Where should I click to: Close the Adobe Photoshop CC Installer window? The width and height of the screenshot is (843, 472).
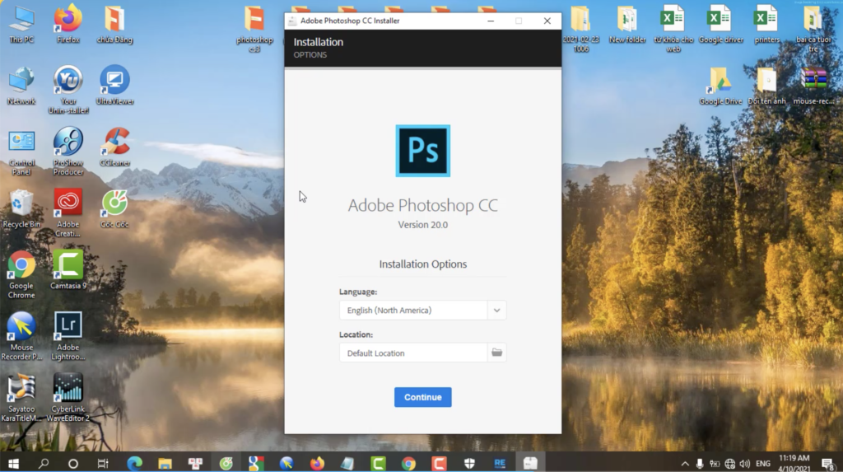pos(547,21)
